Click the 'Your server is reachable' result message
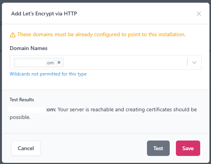The height and width of the screenshot is (164, 211). point(103,113)
